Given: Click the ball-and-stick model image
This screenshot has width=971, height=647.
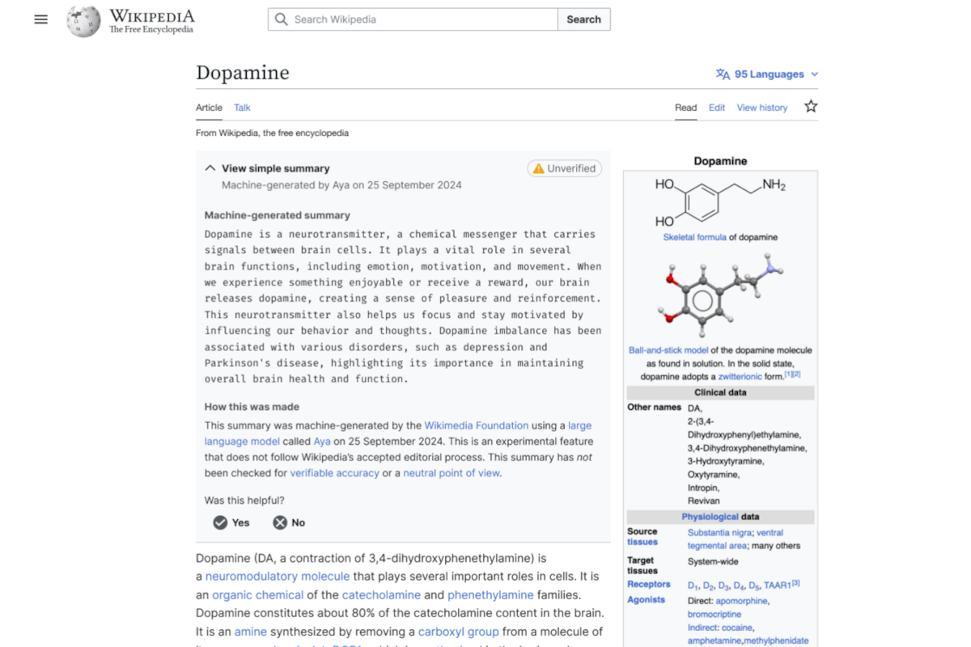Looking at the screenshot, I should 719,297.
